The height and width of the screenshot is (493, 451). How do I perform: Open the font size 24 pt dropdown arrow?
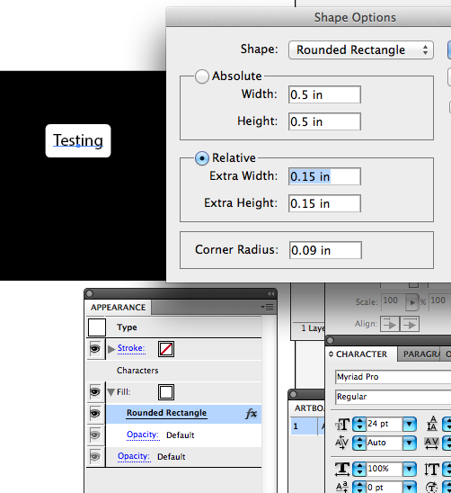click(410, 425)
